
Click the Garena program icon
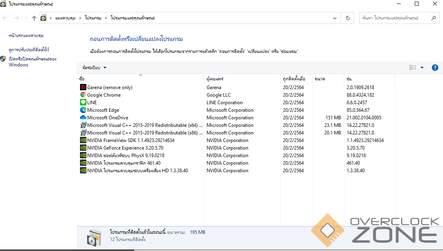coord(83,88)
